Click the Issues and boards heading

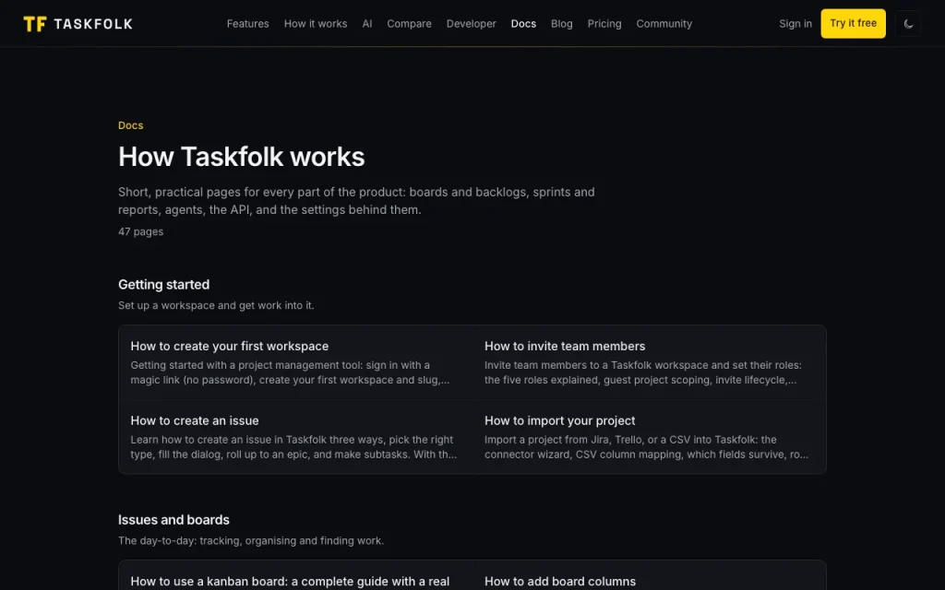tap(173, 520)
